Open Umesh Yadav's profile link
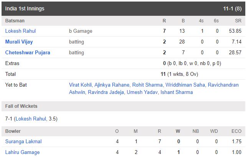The width and height of the screenshot is (248, 159). 142,92
